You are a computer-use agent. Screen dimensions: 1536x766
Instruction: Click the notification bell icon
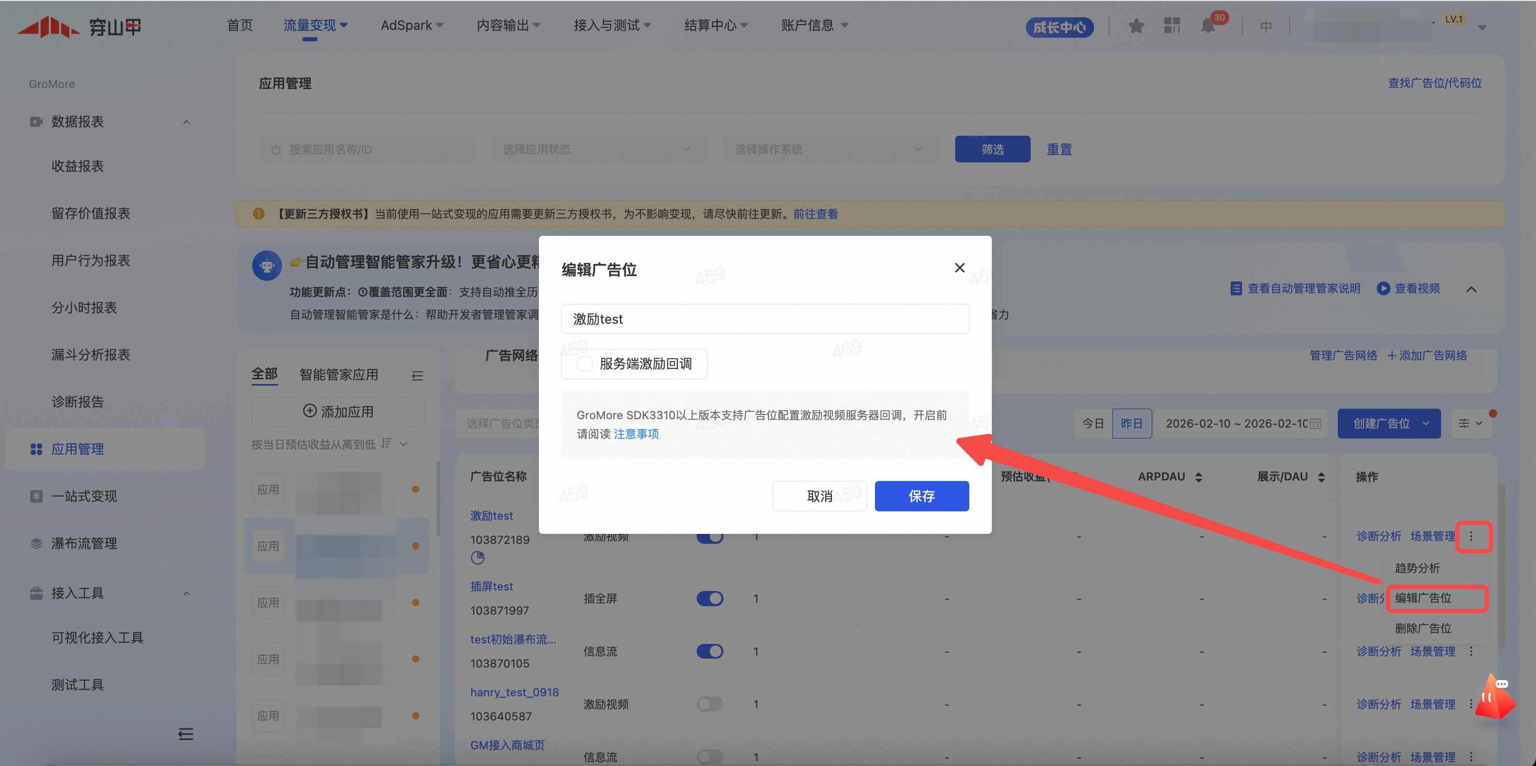click(x=1207, y=26)
